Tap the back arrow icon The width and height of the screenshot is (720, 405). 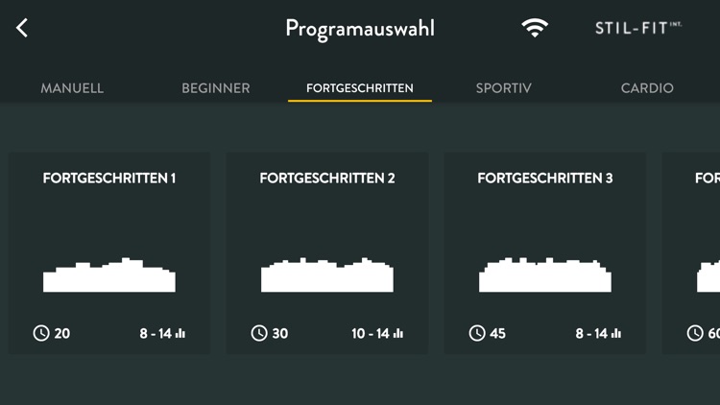coord(22,28)
